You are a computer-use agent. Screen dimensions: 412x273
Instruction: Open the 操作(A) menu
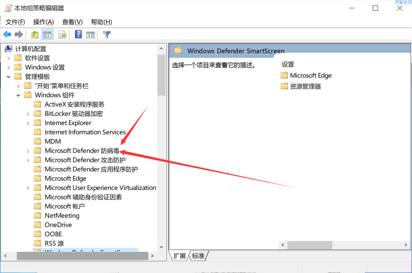(43, 22)
